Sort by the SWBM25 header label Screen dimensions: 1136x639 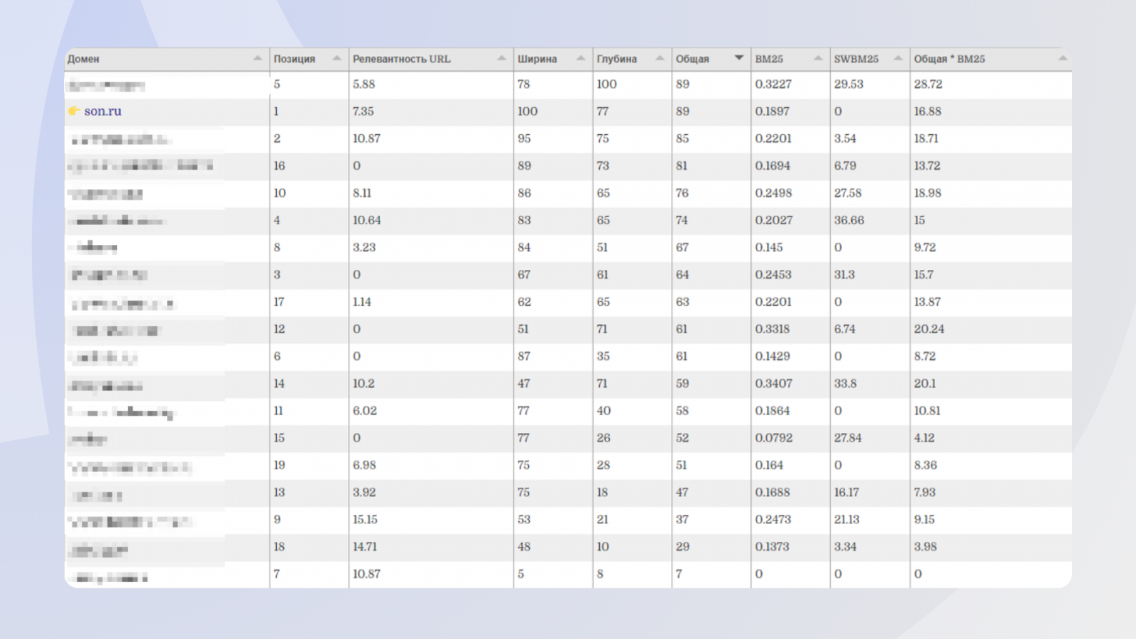coord(856,59)
